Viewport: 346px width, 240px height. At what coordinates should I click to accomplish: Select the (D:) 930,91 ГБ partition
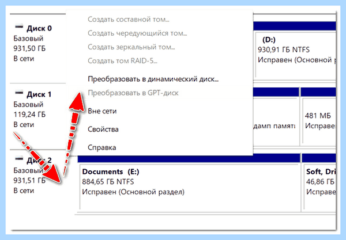pyautogui.click(x=296, y=55)
